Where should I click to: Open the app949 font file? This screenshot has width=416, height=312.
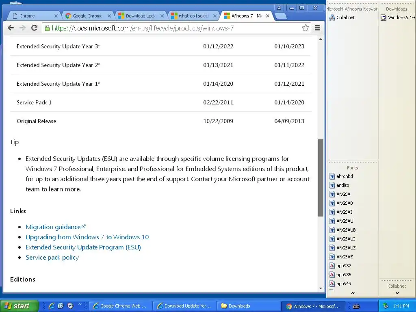click(340, 284)
